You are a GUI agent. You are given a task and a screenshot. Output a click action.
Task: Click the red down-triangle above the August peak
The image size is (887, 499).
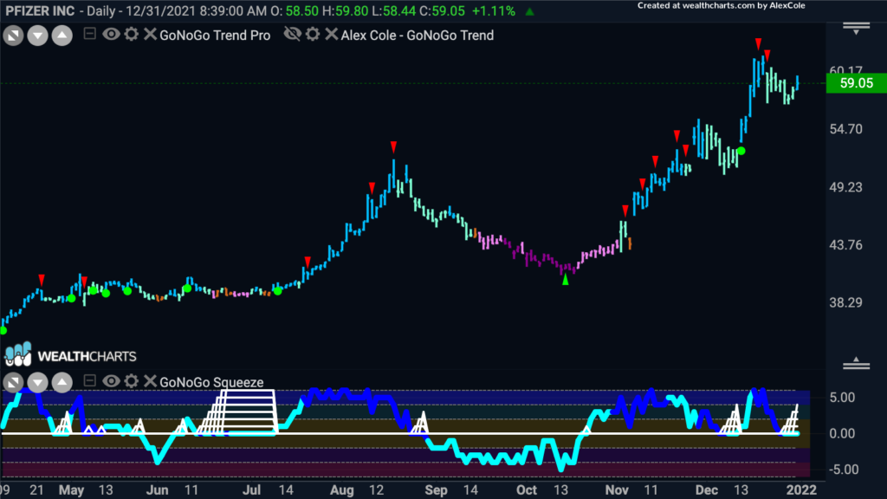click(x=394, y=147)
